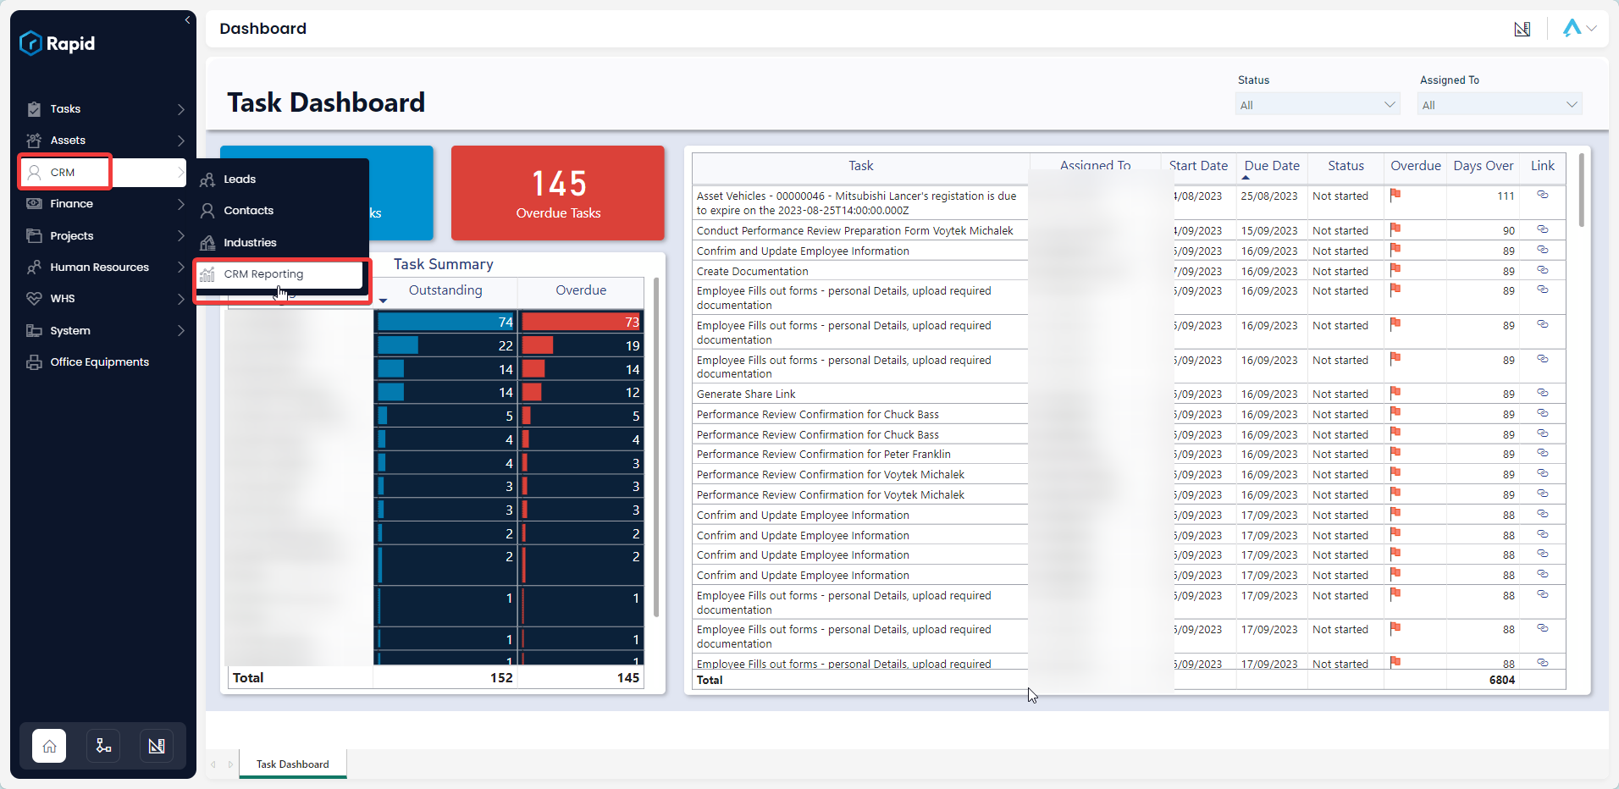Click the bottom hierarchy tree icon
The image size is (1619, 789).
point(103,746)
